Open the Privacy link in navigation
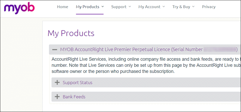Viewport: 241px width, 112px height. click(x=209, y=7)
